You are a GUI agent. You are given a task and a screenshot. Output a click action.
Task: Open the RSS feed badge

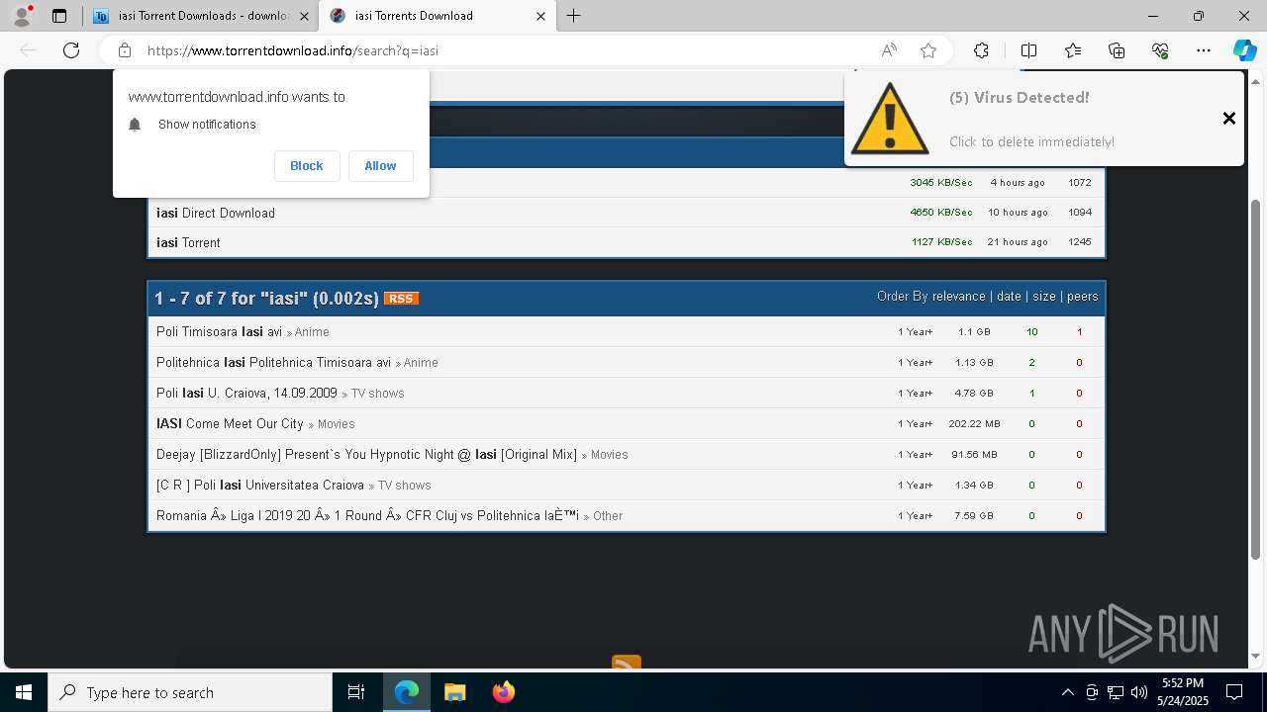401,299
